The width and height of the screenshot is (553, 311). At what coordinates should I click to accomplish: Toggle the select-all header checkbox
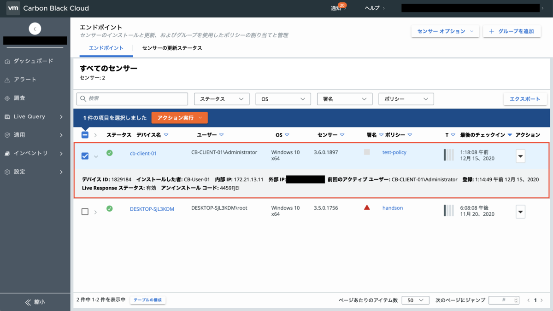85,135
